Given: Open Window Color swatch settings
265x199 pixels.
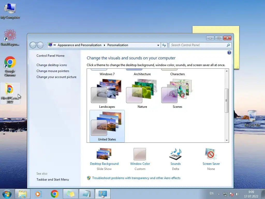Looking at the screenshot, I should click(x=140, y=154).
